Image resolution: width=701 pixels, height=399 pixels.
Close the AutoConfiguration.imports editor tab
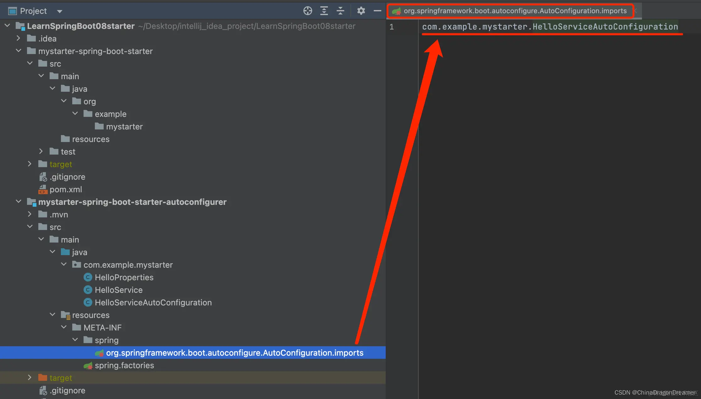(635, 11)
